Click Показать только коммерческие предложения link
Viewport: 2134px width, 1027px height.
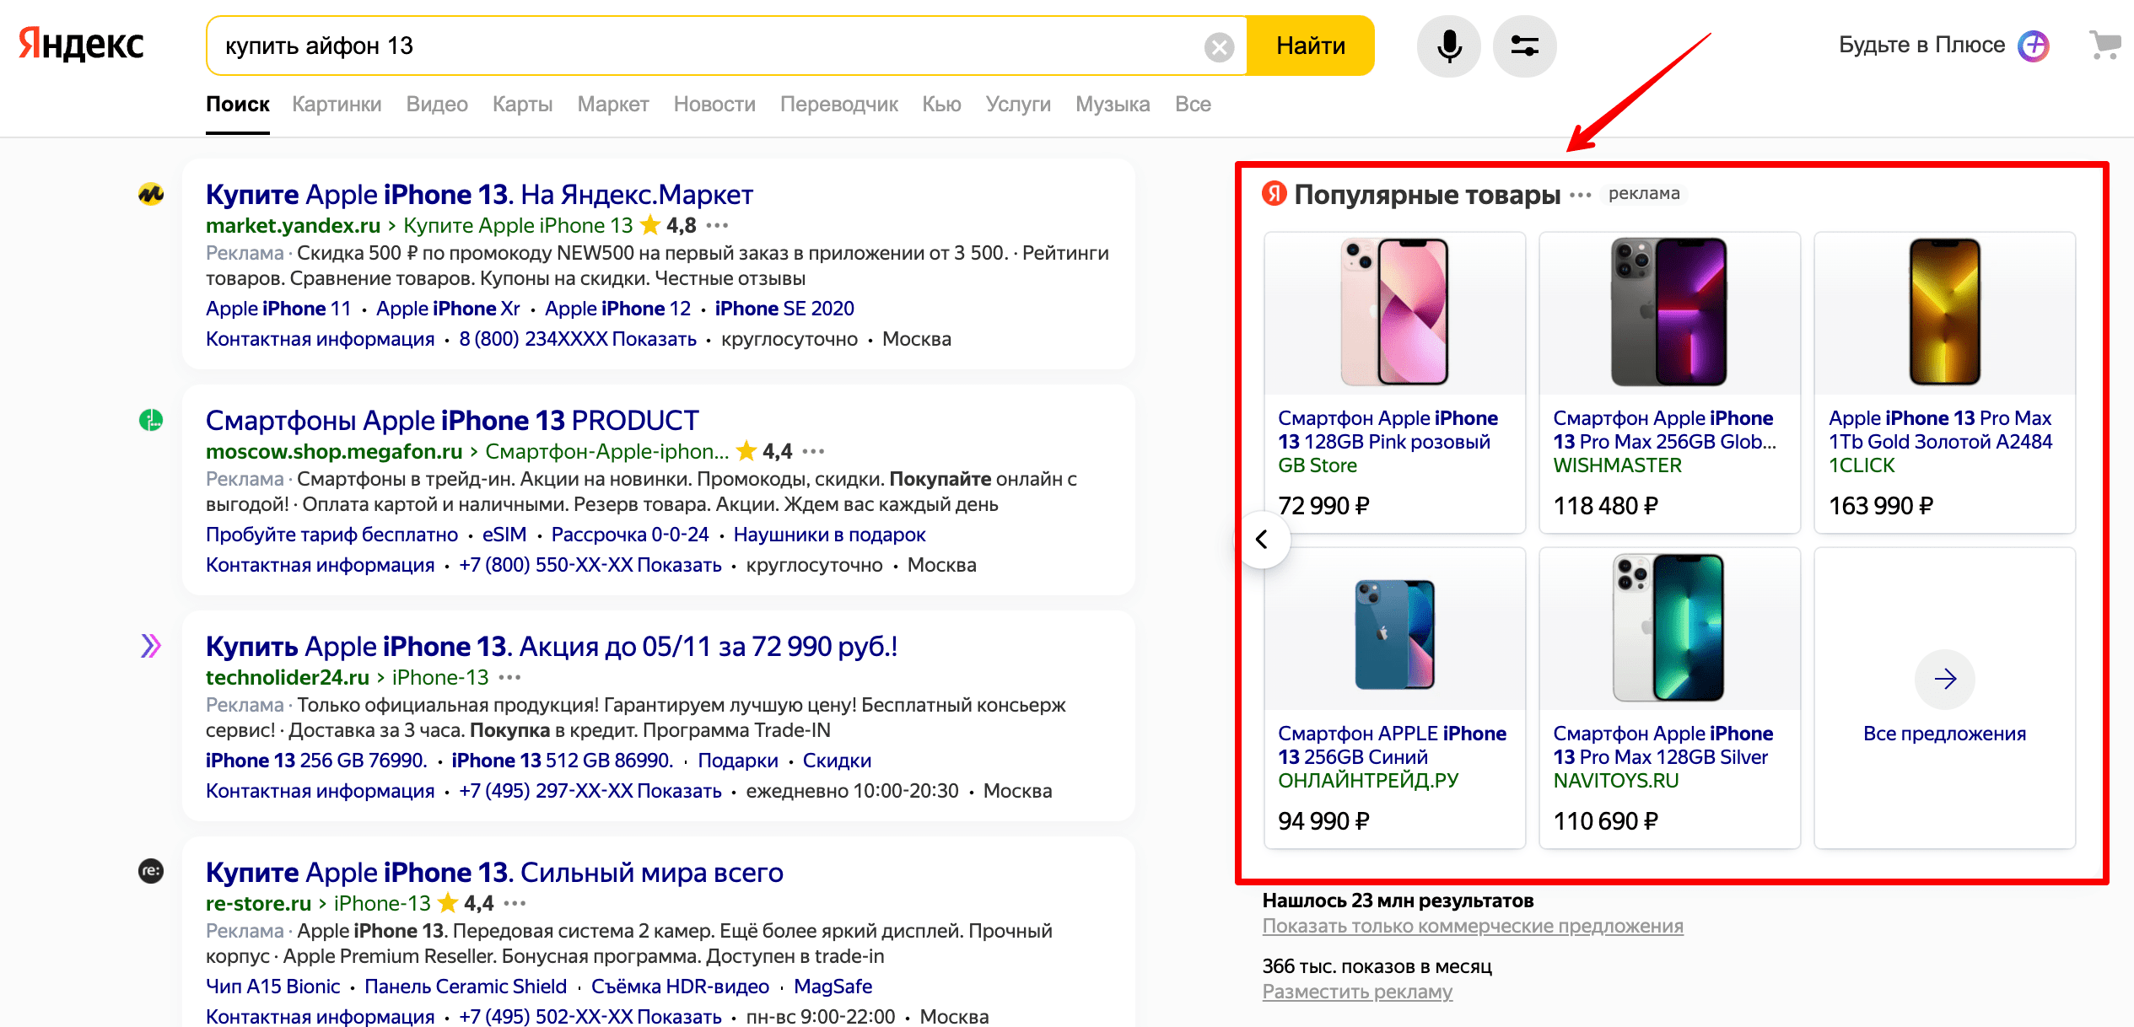pos(1472,926)
